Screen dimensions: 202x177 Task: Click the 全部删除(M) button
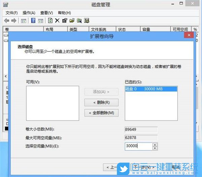(x=101, y=113)
